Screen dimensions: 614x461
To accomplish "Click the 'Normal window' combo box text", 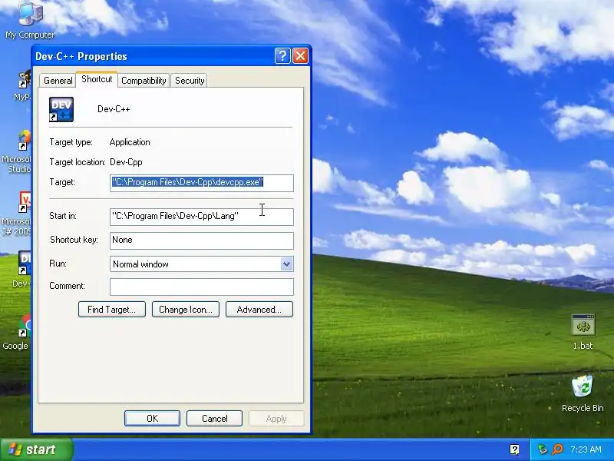I will point(140,264).
